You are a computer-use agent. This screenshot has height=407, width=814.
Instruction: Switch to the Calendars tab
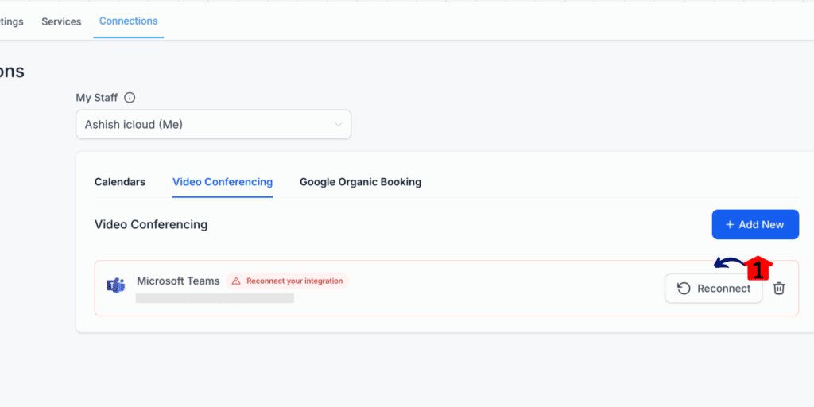point(120,182)
